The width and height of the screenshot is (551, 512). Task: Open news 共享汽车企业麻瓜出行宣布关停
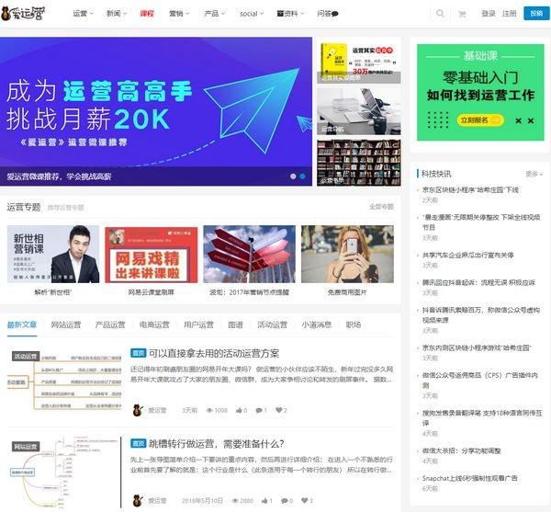(x=468, y=255)
